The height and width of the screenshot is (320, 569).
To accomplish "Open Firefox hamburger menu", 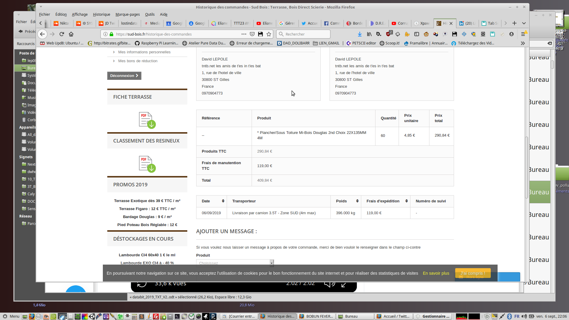I will 523,34.
